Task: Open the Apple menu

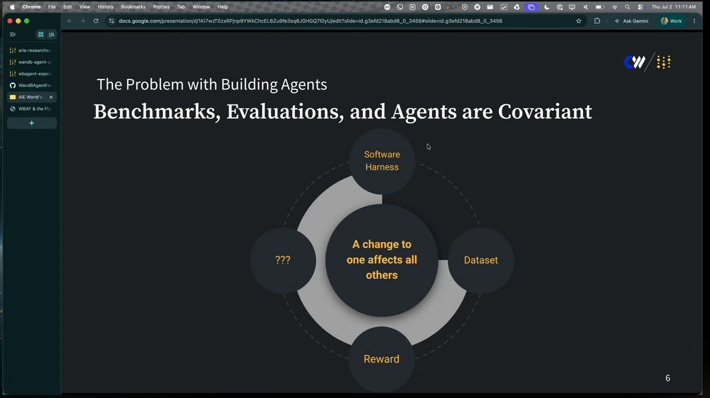Action: pyautogui.click(x=12, y=7)
